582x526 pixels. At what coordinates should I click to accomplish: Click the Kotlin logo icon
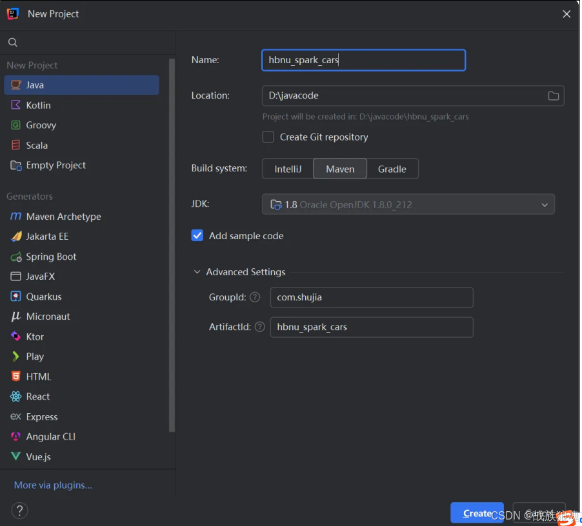pyautogui.click(x=15, y=105)
